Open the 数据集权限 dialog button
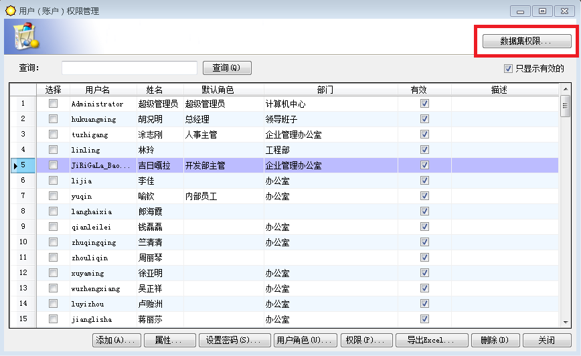The image size is (581, 356). (x=527, y=41)
